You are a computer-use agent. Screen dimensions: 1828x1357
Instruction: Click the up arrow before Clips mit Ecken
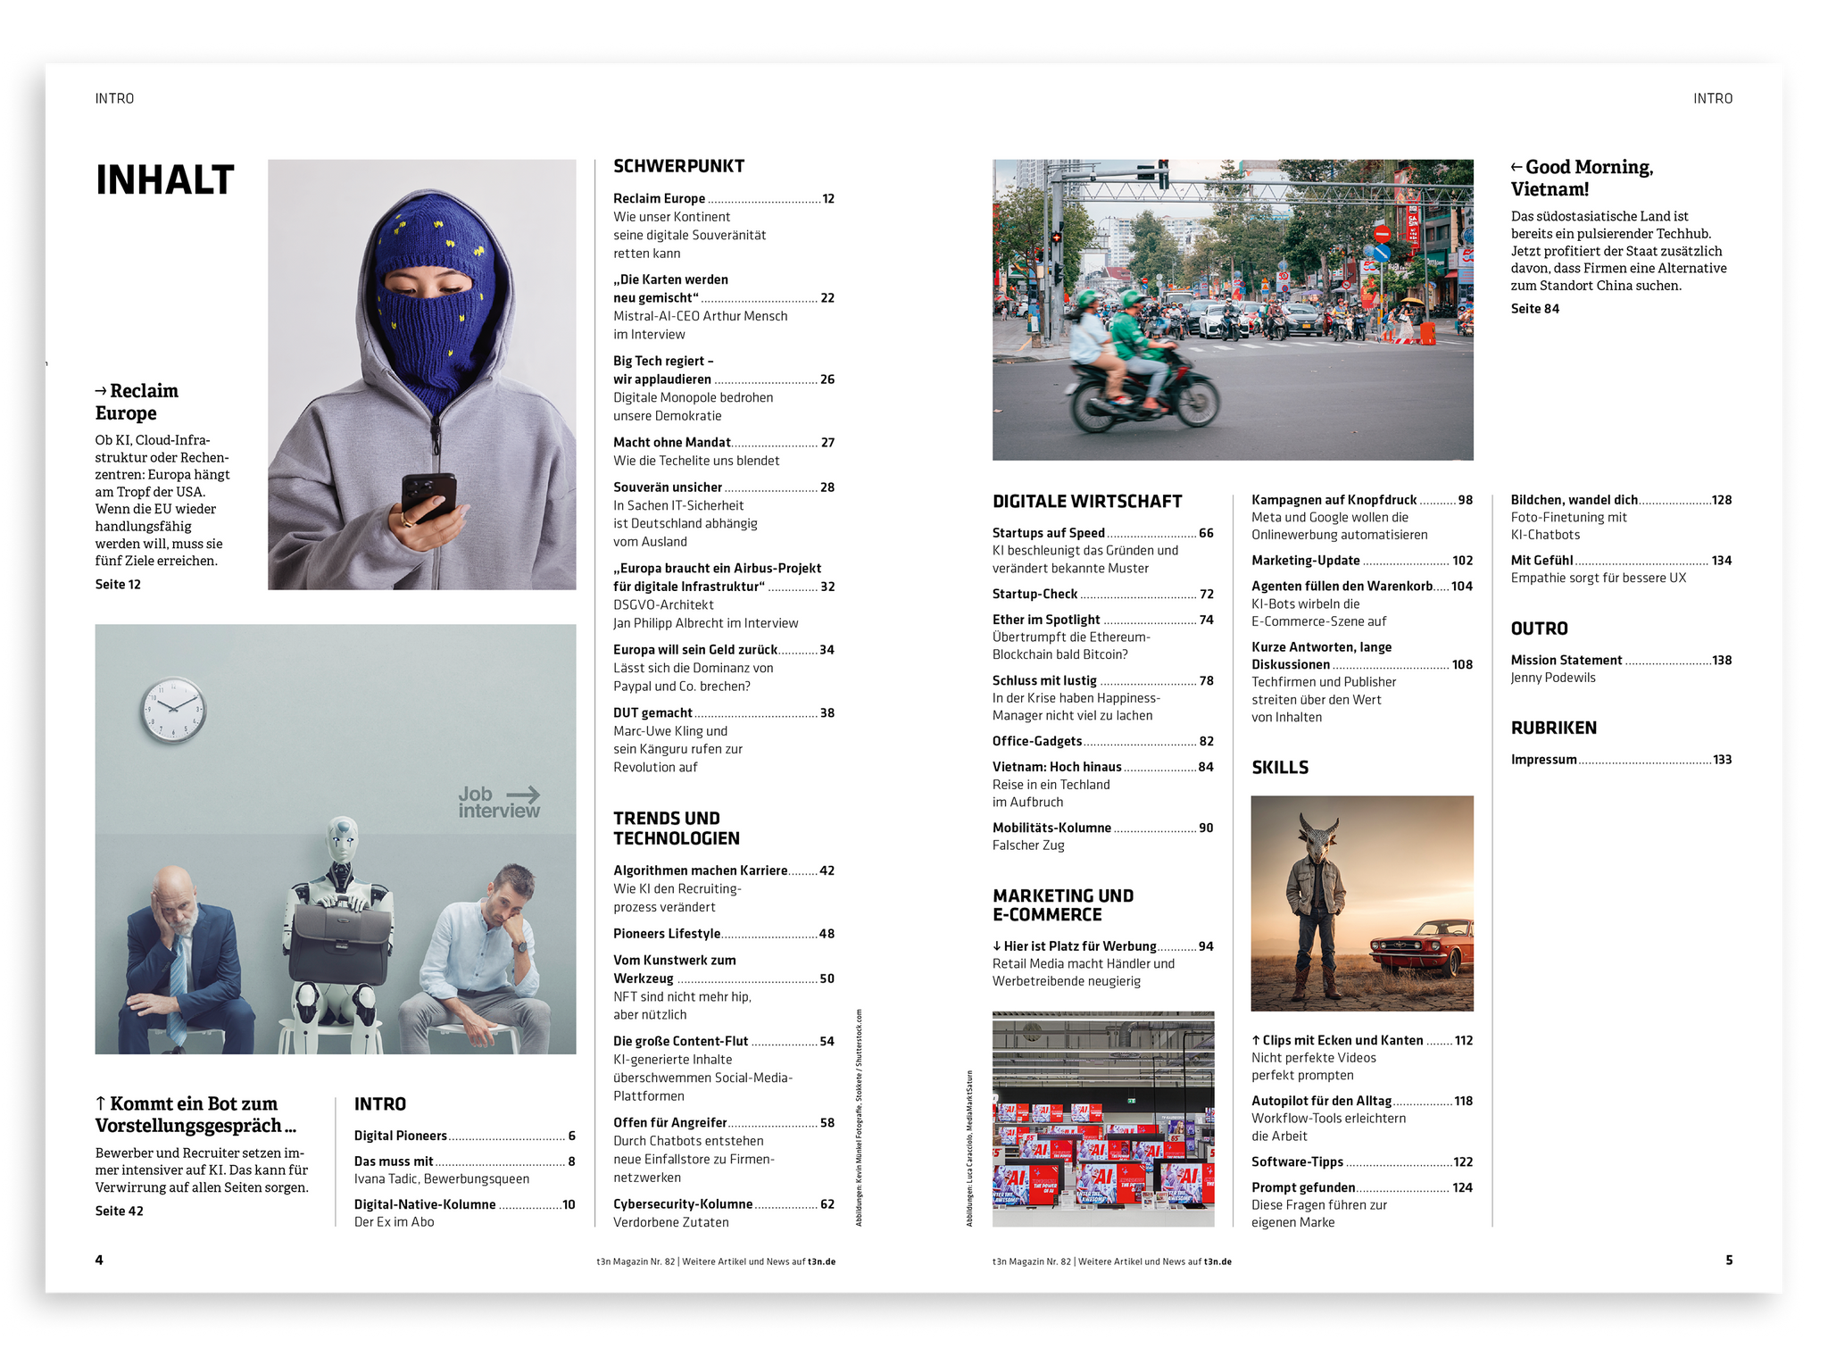pos(1256,1040)
